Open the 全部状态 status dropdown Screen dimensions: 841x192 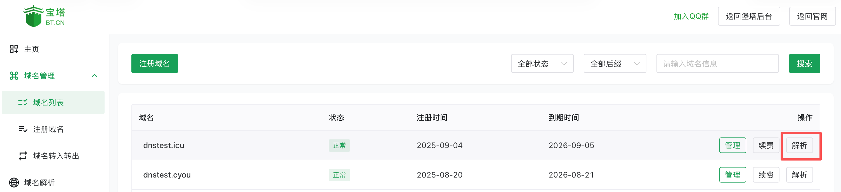(x=542, y=64)
